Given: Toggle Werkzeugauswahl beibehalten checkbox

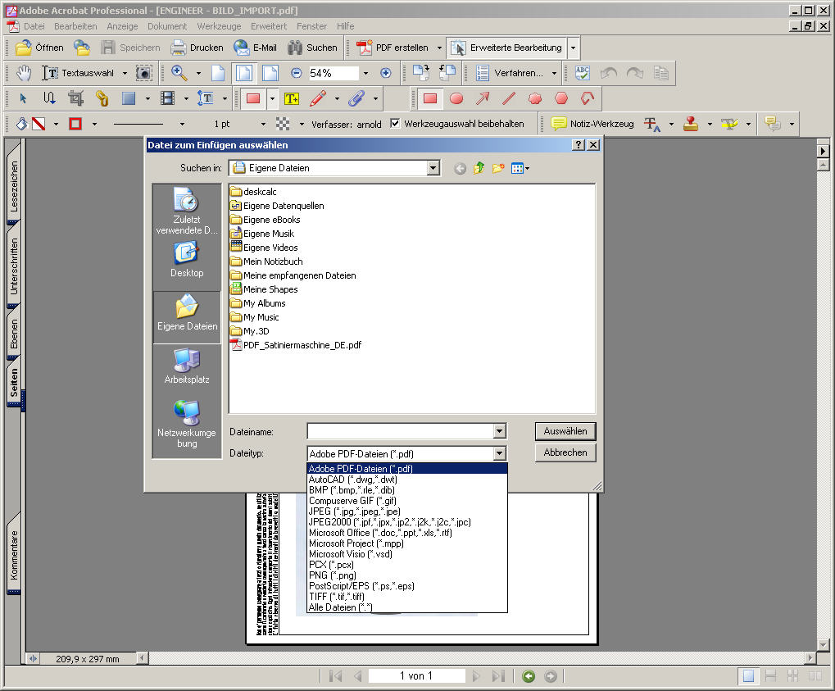Looking at the screenshot, I should [395, 124].
